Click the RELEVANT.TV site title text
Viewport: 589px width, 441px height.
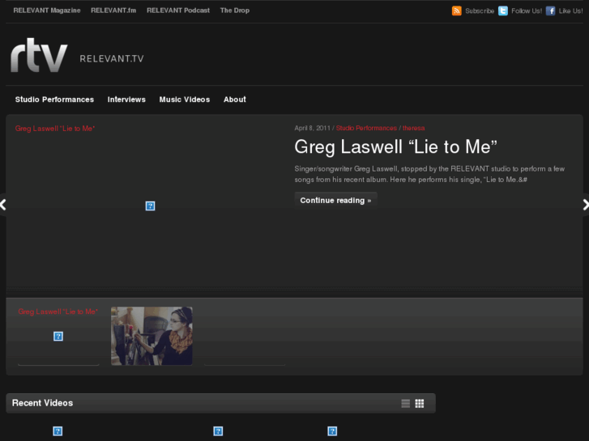pyautogui.click(x=112, y=58)
